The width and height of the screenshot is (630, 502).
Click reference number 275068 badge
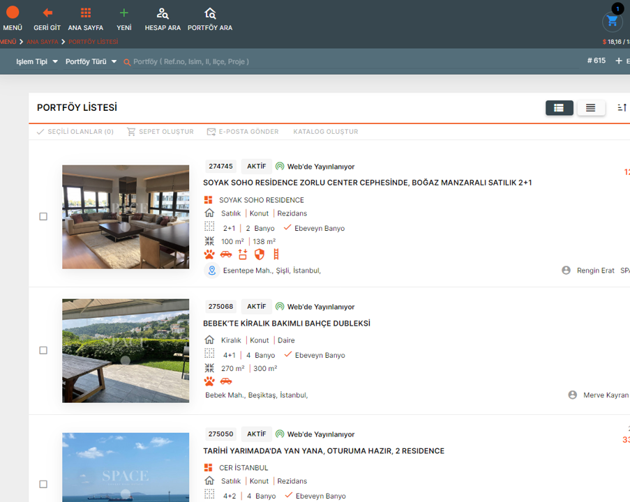[220, 306]
